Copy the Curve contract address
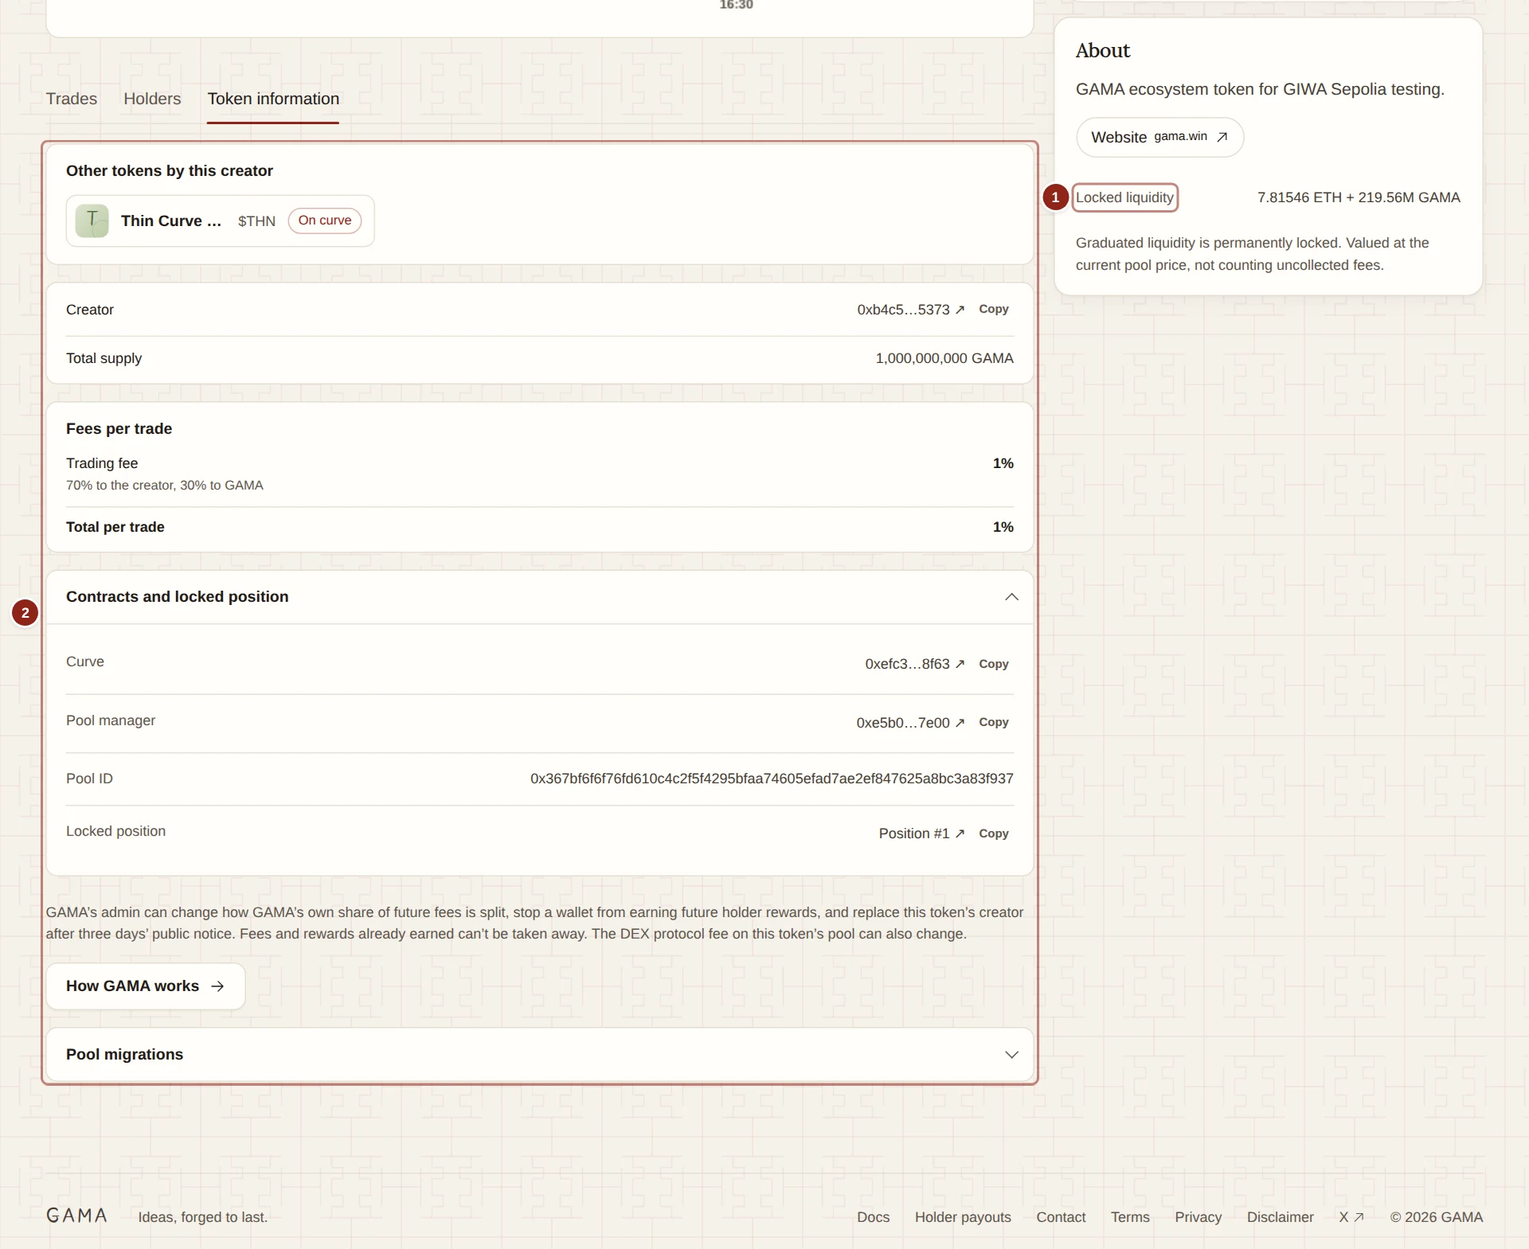The width and height of the screenshot is (1529, 1249). point(993,664)
